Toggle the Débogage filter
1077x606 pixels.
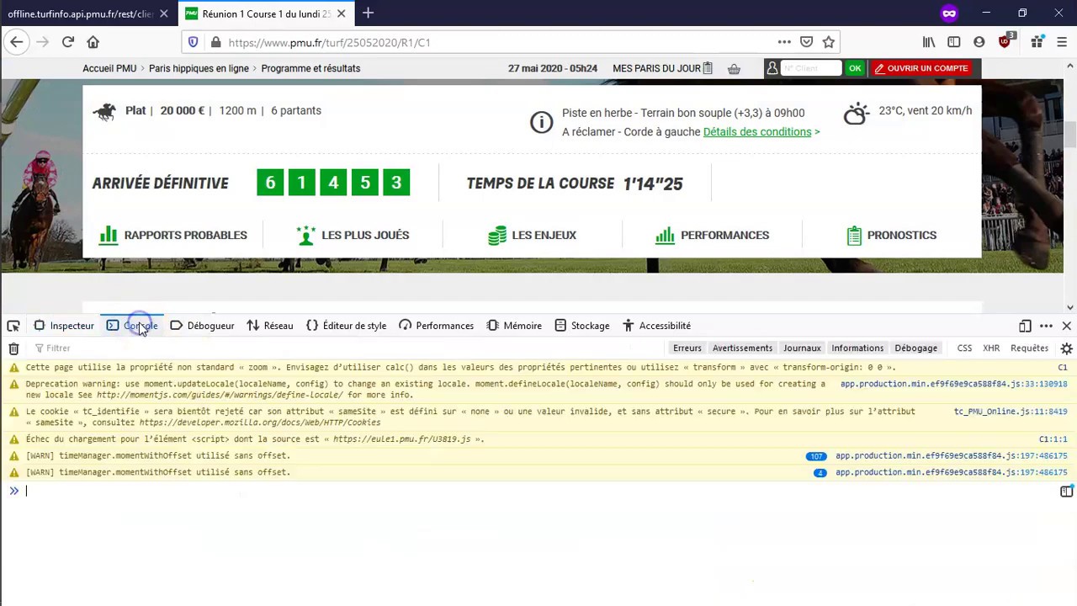point(915,348)
